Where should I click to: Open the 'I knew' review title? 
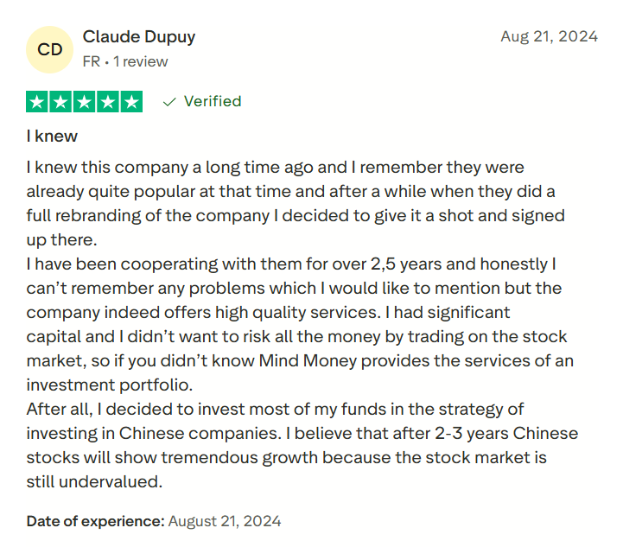(52, 136)
